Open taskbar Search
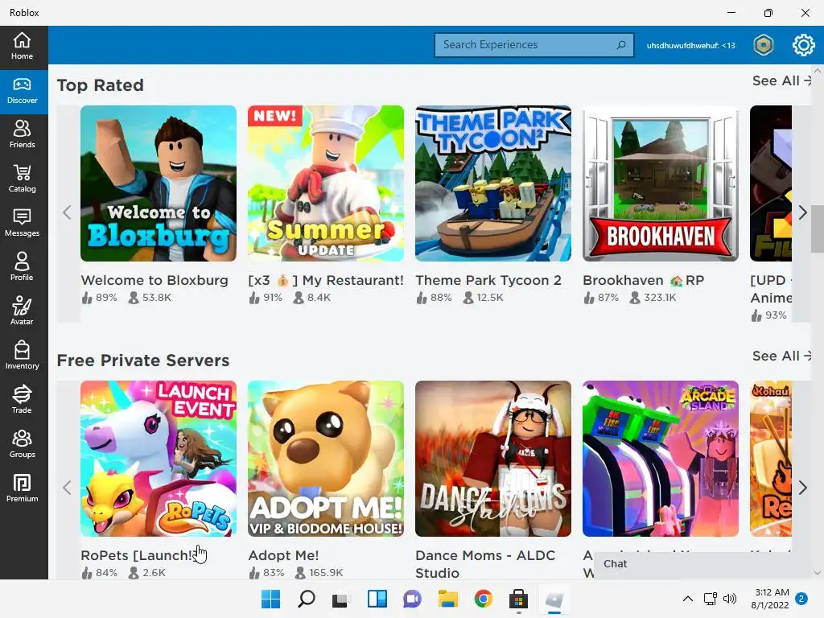 tap(307, 599)
